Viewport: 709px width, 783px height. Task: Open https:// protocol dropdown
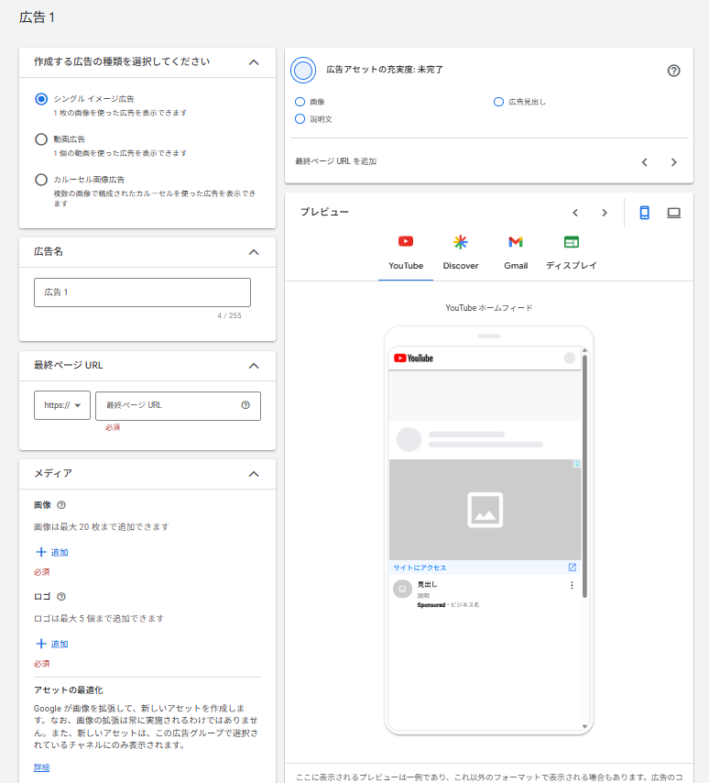61,405
